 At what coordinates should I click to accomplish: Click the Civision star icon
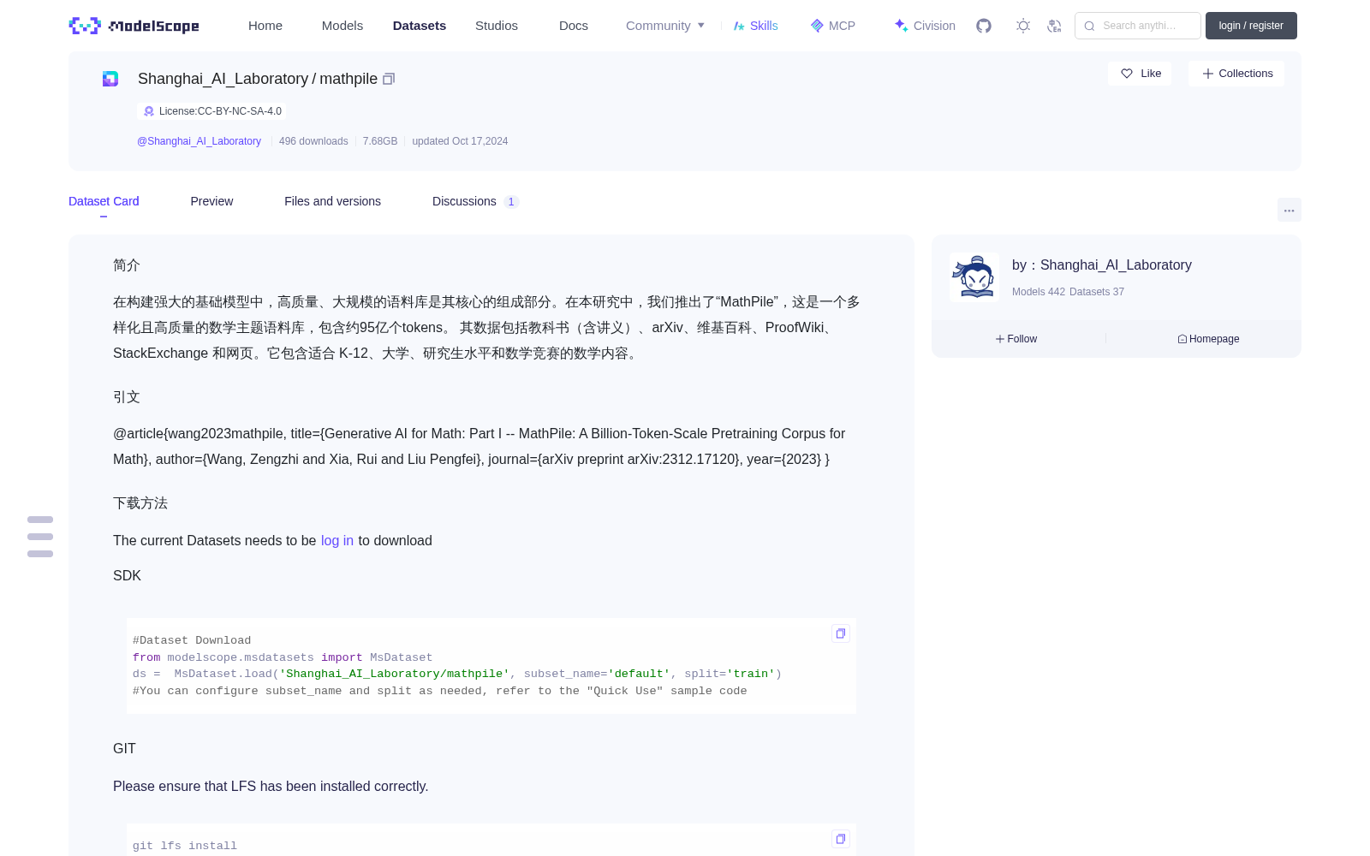pos(901,26)
